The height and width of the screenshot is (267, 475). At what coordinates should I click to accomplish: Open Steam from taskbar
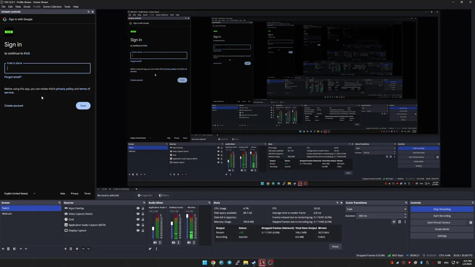click(x=254, y=263)
